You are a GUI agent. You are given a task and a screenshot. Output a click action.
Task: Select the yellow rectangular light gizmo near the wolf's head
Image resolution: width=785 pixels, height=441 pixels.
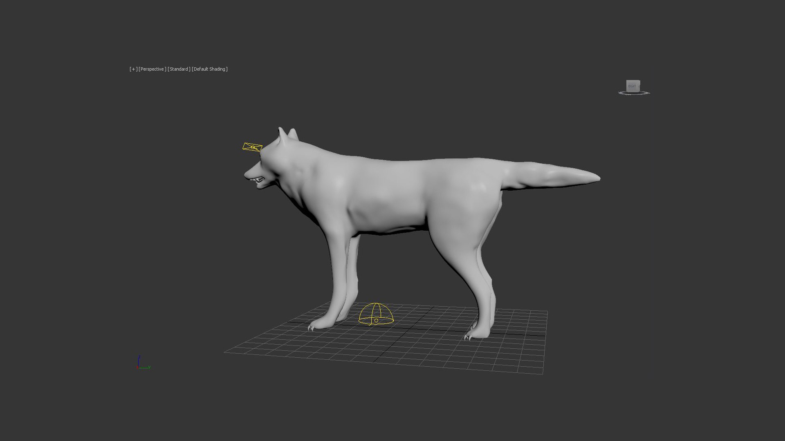252,147
